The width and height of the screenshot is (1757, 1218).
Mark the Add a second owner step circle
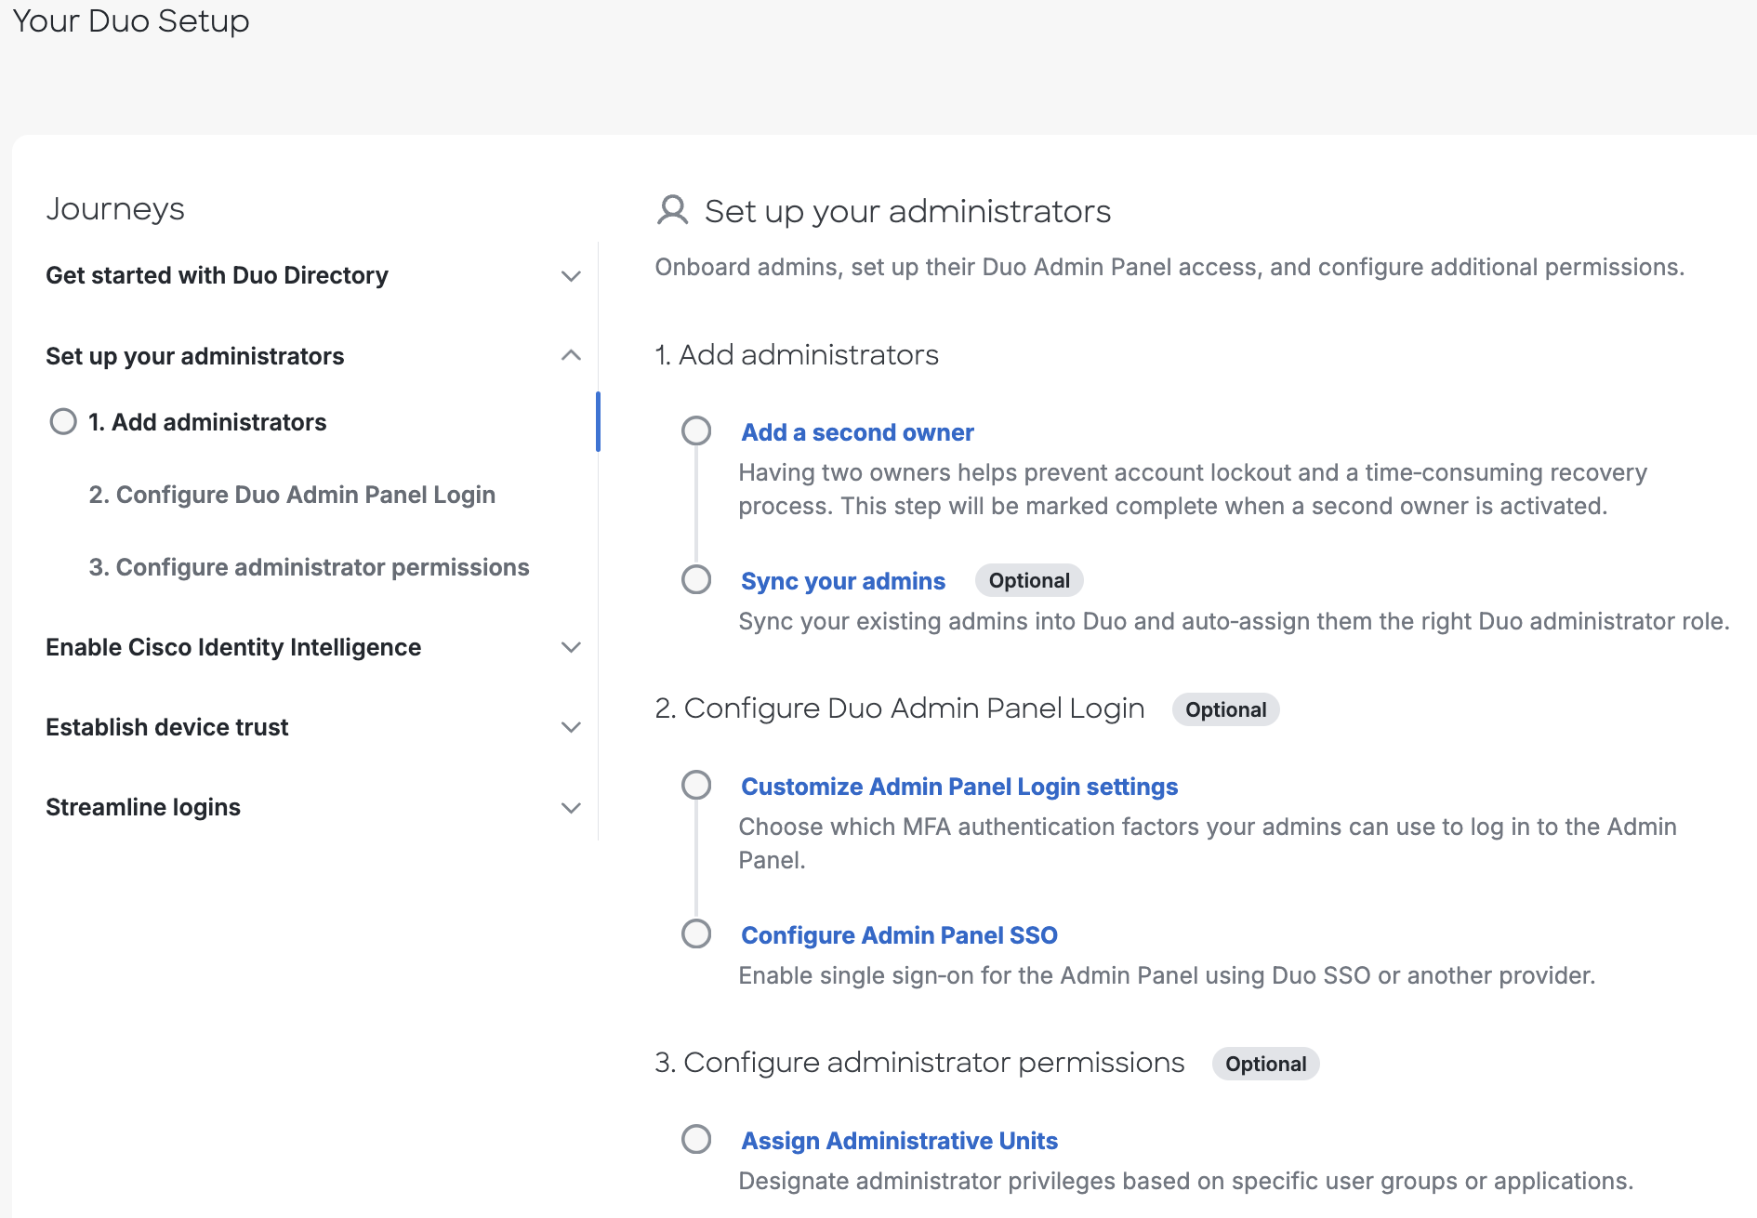point(696,431)
